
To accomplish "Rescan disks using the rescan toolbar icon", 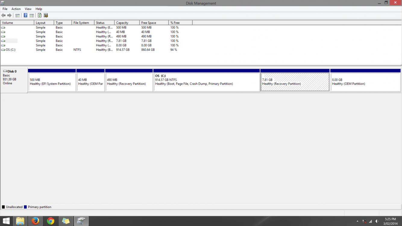I will [x=46, y=15].
